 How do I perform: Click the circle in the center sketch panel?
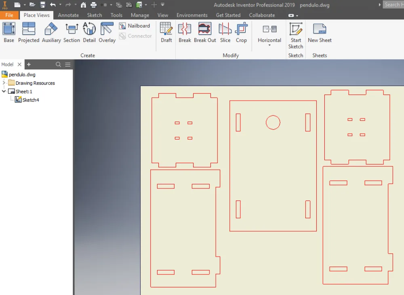pyautogui.click(x=273, y=122)
